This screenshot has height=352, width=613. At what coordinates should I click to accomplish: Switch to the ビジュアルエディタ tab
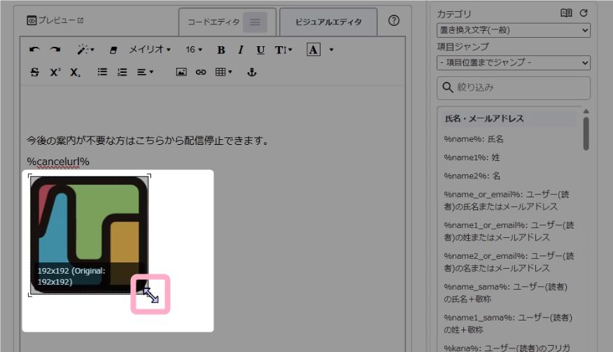click(x=328, y=22)
